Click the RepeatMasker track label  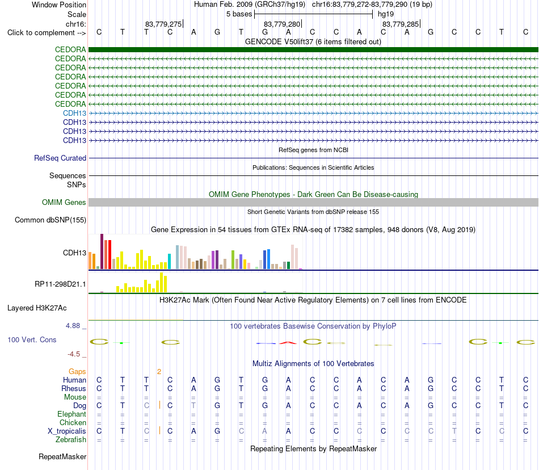pyautogui.click(x=62, y=456)
